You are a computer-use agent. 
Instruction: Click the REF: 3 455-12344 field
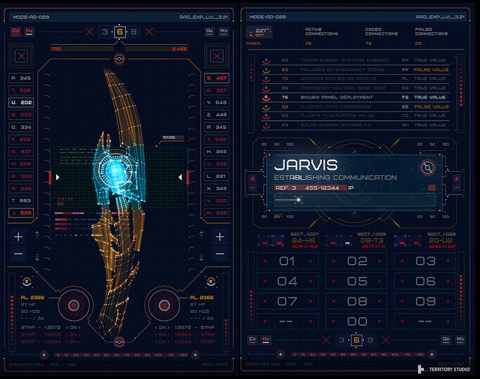pyautogui.click(x=310, y=188)
